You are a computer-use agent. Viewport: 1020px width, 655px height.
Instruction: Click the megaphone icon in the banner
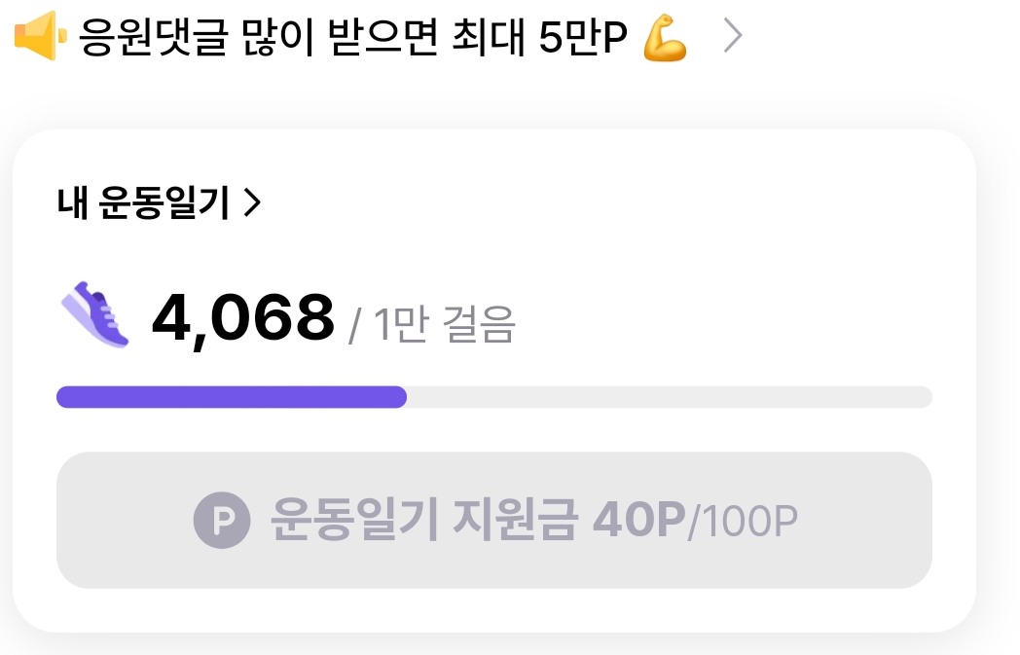[x=39, y=37]
